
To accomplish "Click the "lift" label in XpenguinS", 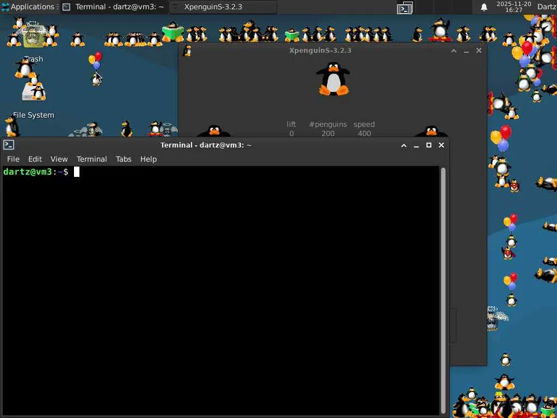I will tap(292, 124).
